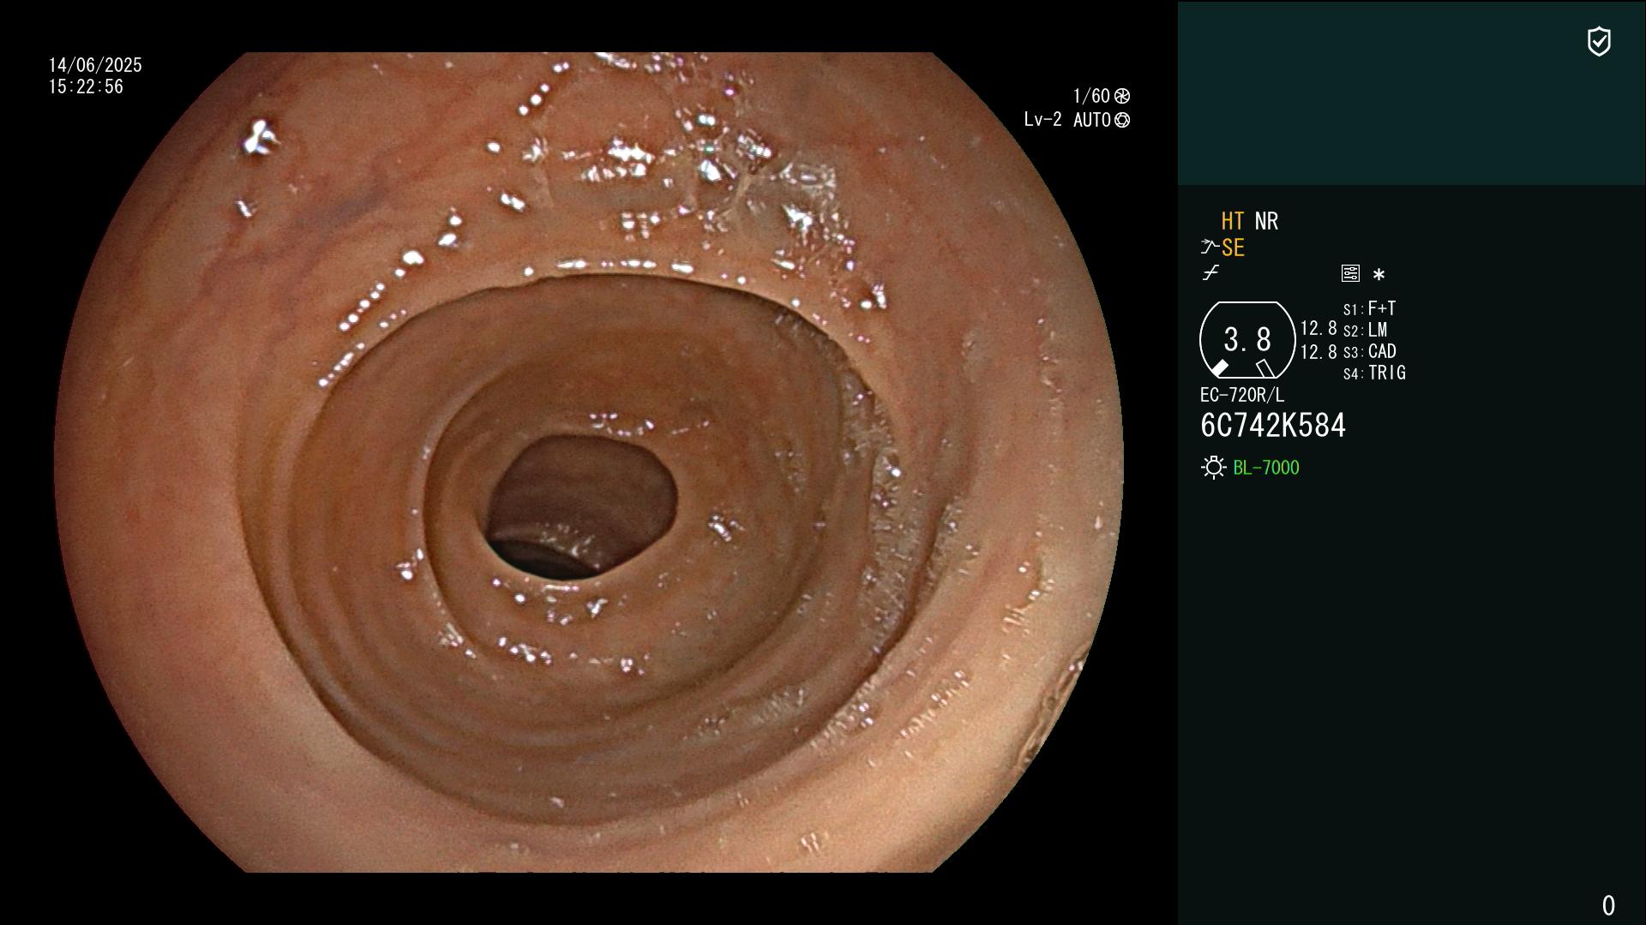Open the sliders settings icon
Image resolution: width=1646 pixels, height=925 pixels.
tap(1350, 273)
